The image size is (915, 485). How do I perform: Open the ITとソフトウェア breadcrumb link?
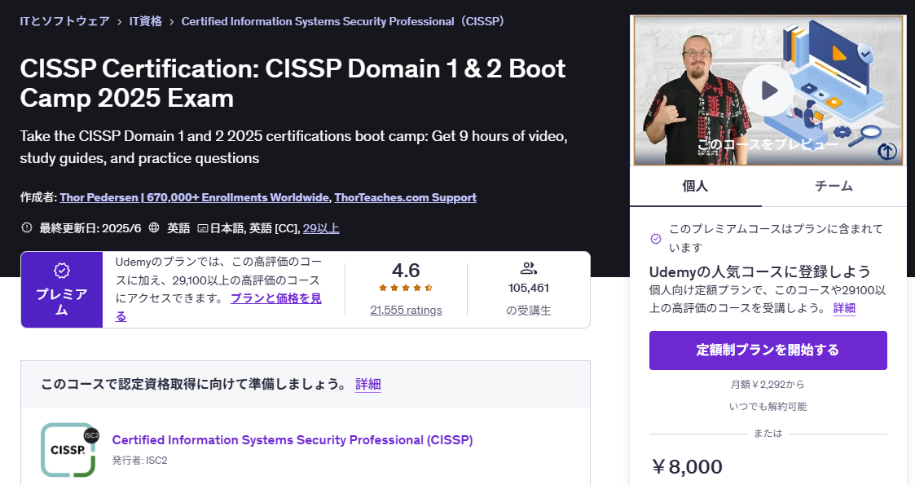(x=64, y=21)
